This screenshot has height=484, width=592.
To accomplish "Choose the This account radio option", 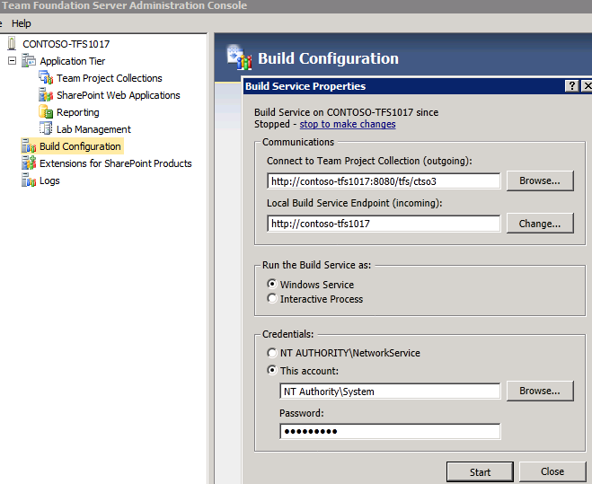I will point(272,370).
